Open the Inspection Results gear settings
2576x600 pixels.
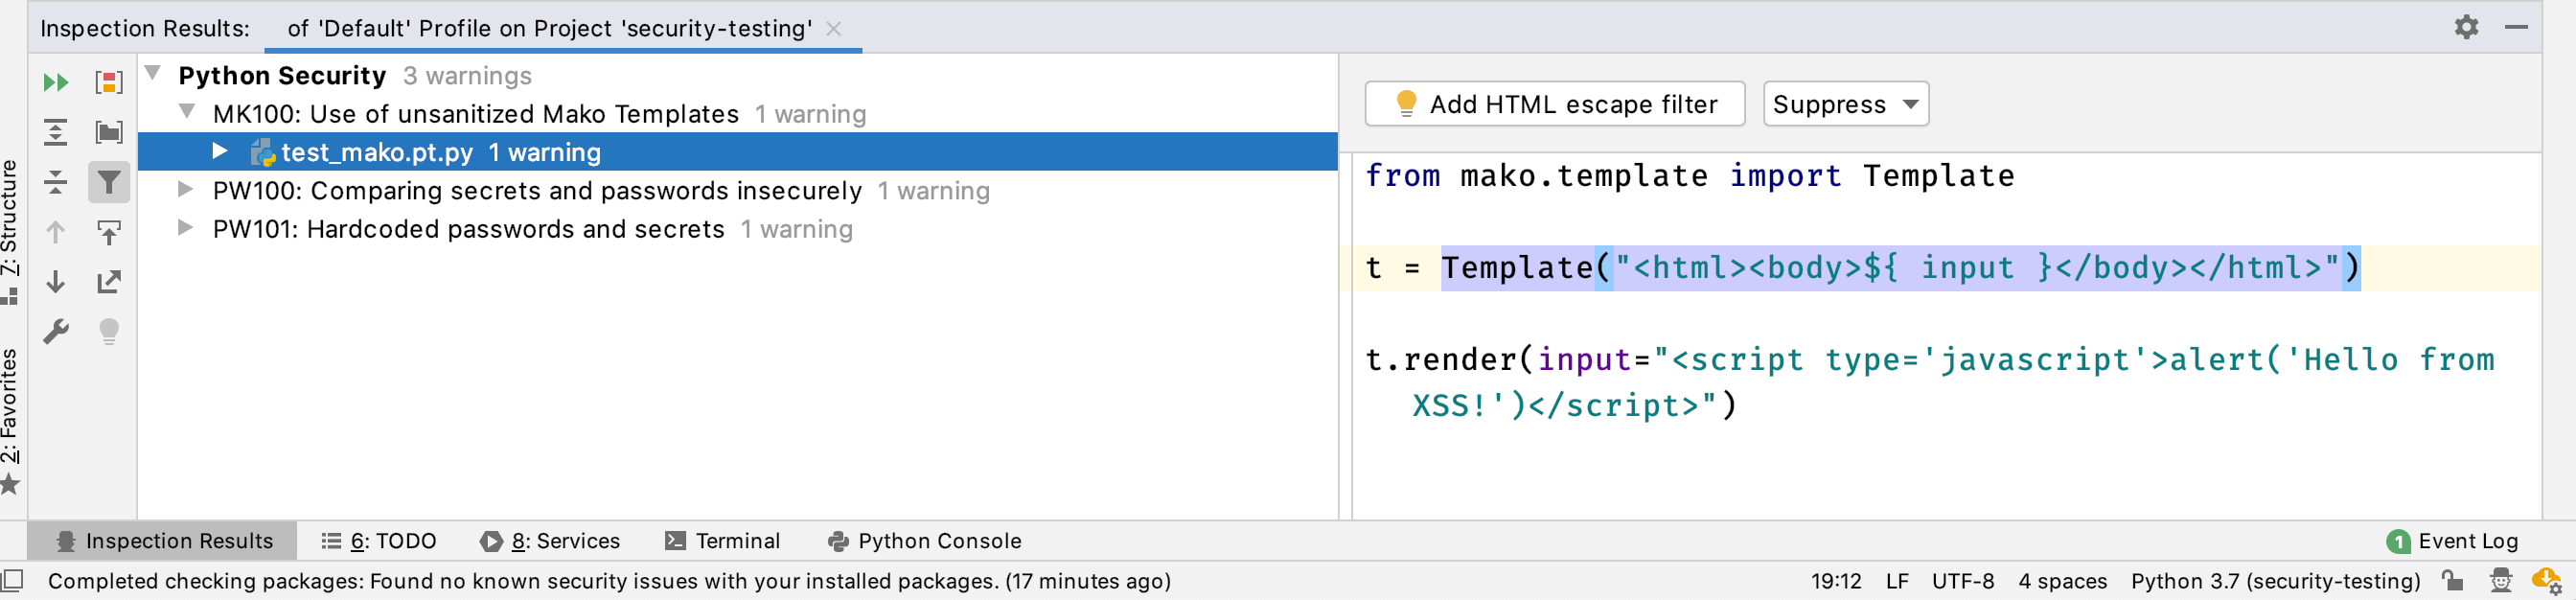tap(2466, 27)
